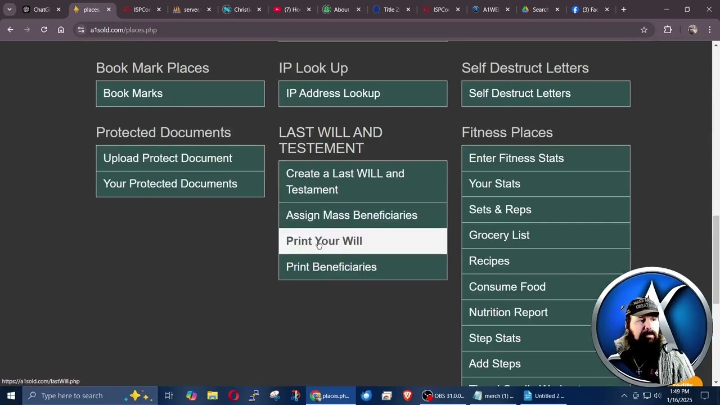Open the Print Your Will link
The width and height of the screenshot is (720, 405).
pos(363,241)
